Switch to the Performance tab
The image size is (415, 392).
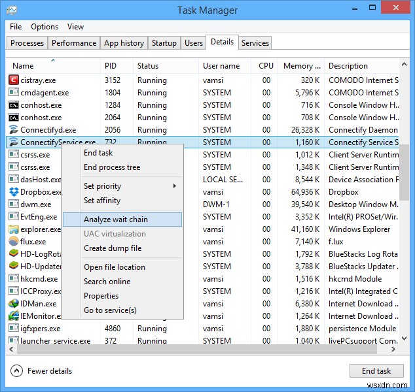tap(74, 42)
